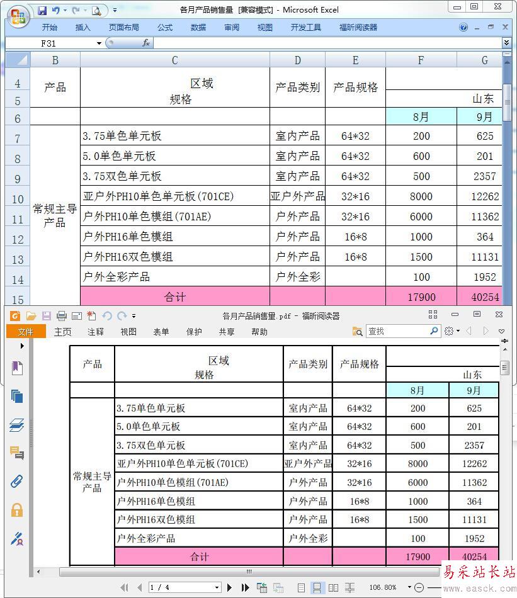
Task: Open the Excel 插入 ribbon tab
Action: [x=82, y=28]
